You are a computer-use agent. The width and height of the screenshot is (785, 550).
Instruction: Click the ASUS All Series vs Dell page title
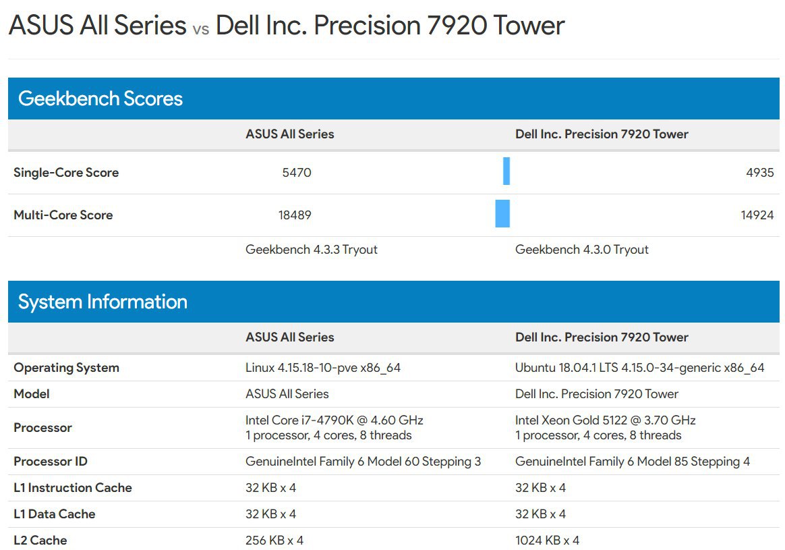(287, 25)
